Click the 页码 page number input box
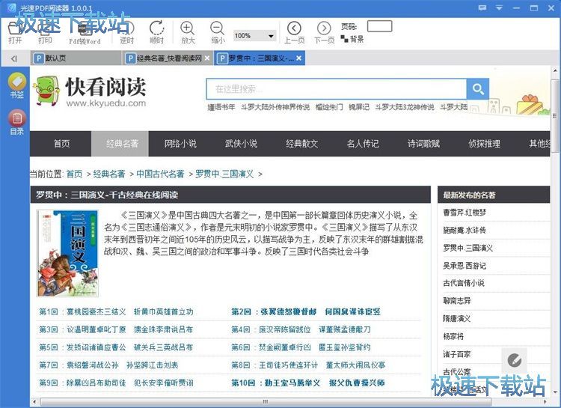 pos(379,26)
